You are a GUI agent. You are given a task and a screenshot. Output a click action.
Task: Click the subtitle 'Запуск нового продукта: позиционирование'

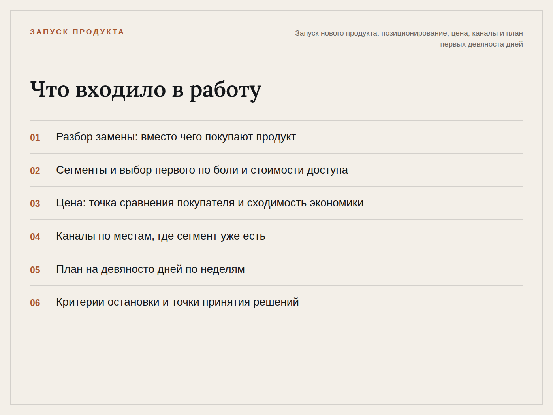pyautogui.click(x=409, y=39)
